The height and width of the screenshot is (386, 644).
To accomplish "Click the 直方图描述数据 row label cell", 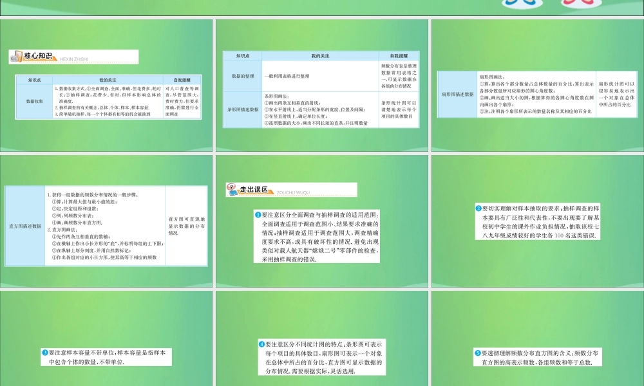I will [25, 226].
